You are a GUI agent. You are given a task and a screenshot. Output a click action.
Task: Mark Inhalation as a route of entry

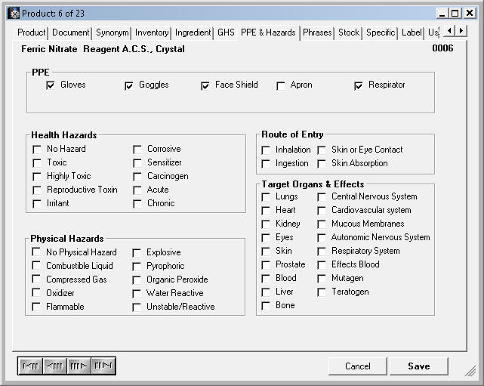(266, 150)
